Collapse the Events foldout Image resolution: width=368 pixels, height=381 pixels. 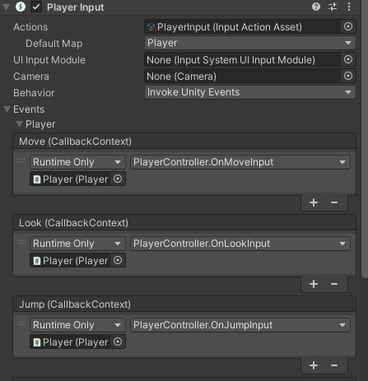tap(7, 109)
